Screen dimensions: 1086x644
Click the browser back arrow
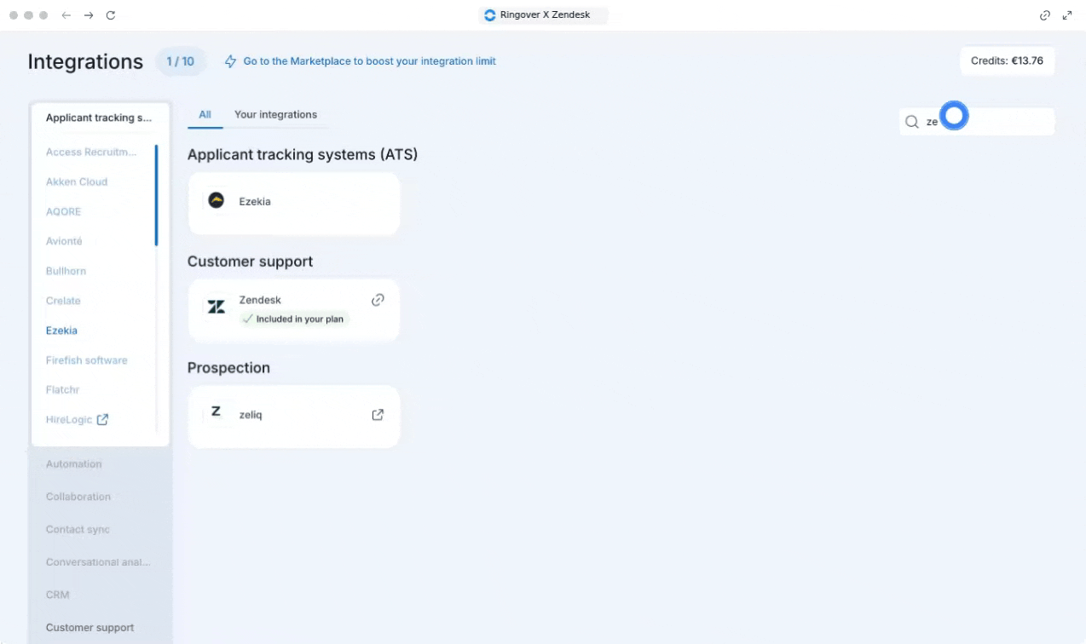click(66, 15)
